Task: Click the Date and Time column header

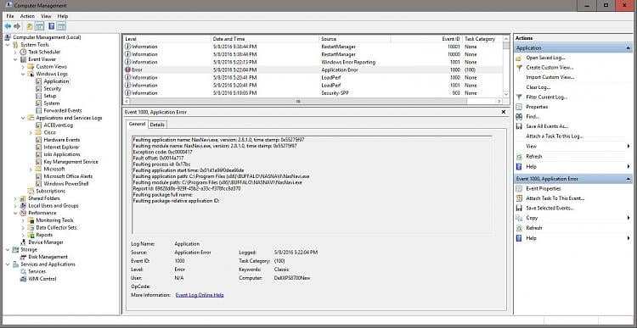Action: [265, 39]
